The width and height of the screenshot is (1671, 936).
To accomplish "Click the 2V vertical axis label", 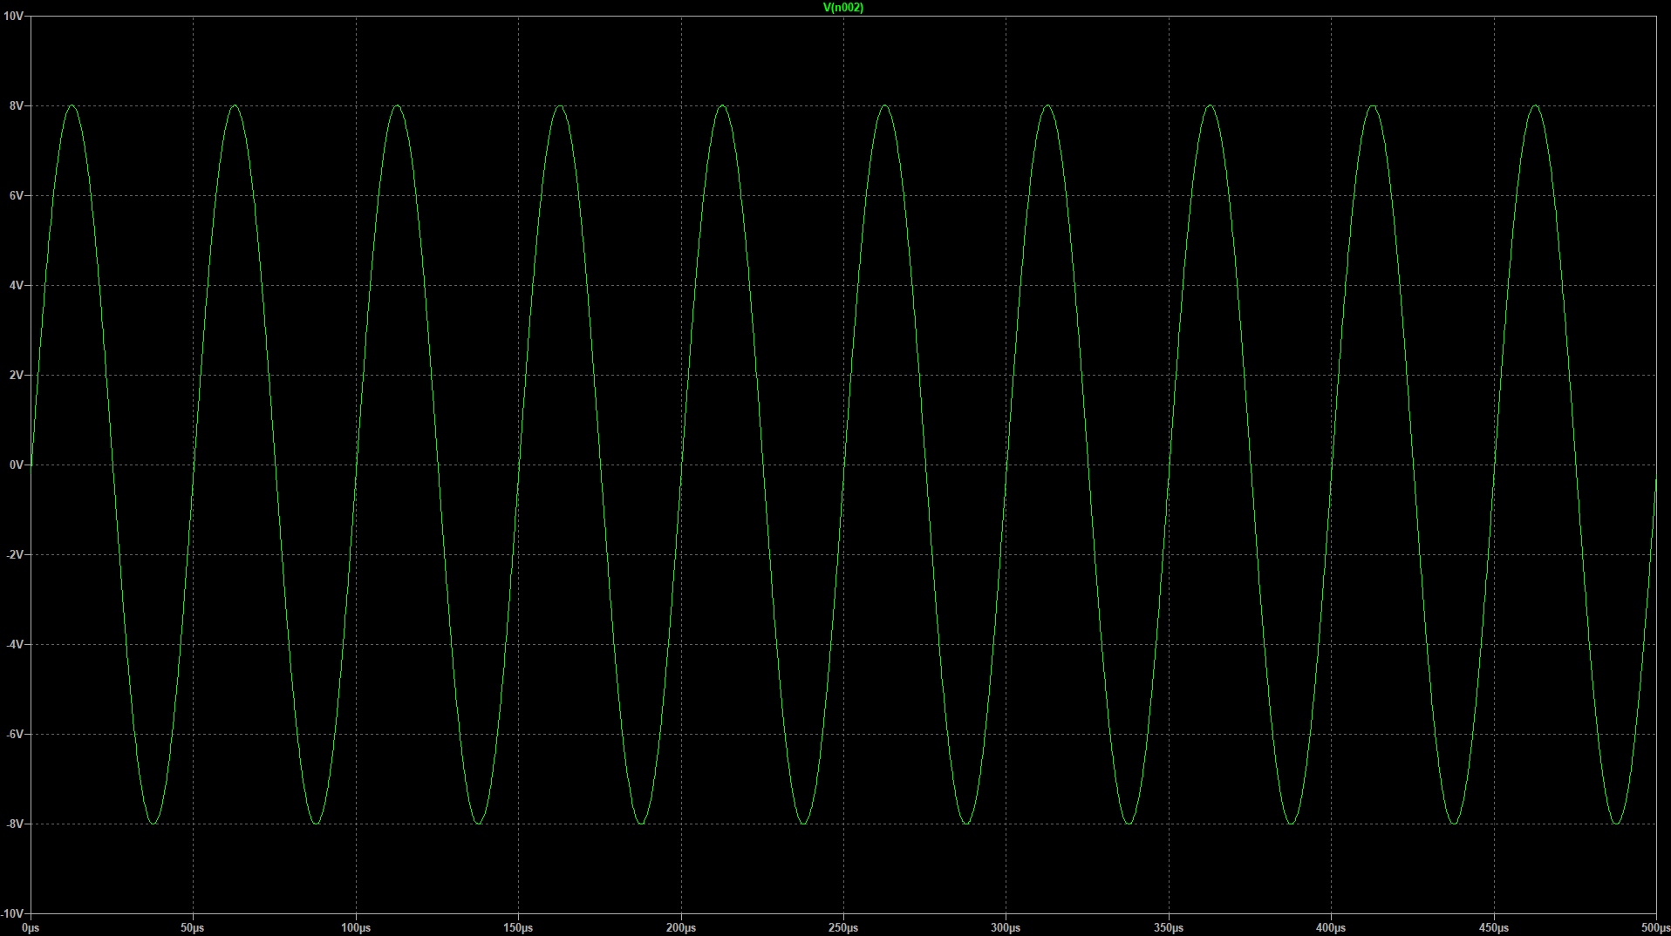I will pos(16,376).
